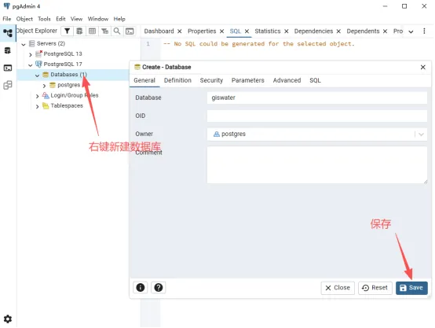Open the PSQL terminal sidebar icon
Screen dimensions: 435x328
click(8, 68)
